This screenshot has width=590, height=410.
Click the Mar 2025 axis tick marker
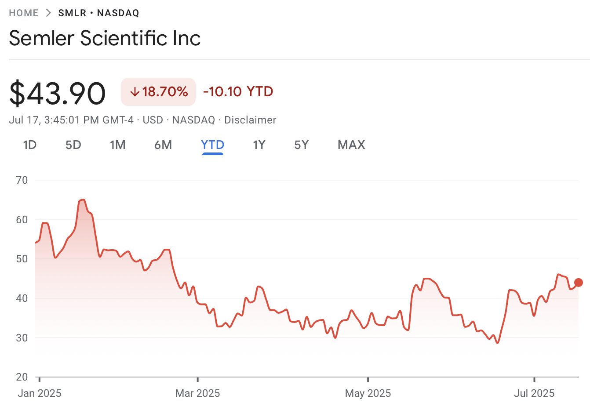tap(198, 379)
